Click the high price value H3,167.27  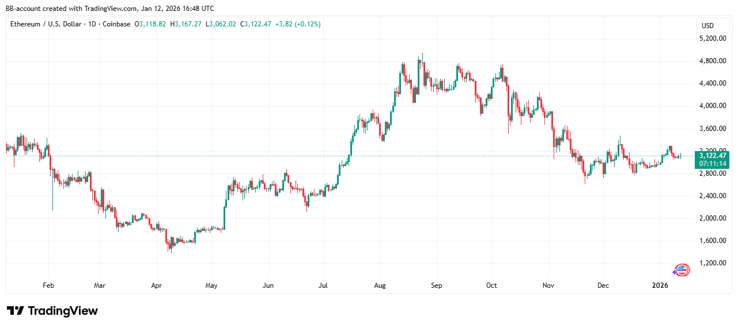[x=186, y=24]
